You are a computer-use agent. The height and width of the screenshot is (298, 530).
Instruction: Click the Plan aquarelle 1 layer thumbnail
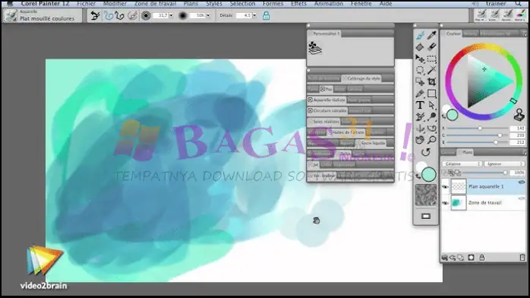pos(459,187)
